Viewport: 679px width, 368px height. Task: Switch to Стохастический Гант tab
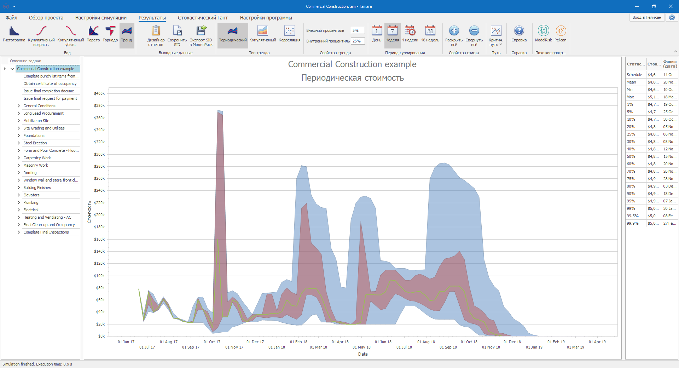(203, 18)
